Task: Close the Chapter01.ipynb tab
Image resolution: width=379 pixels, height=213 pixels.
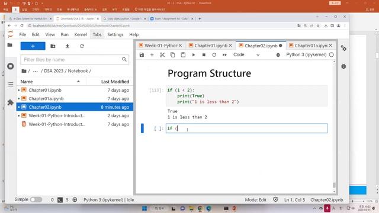Action: tap(230, 46)
